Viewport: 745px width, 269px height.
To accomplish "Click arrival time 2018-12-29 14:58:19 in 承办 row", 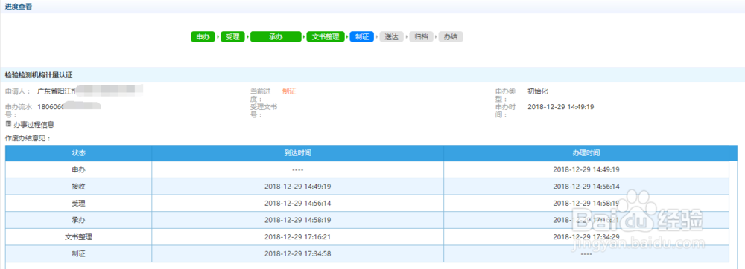I will click(x=297, y=220).
